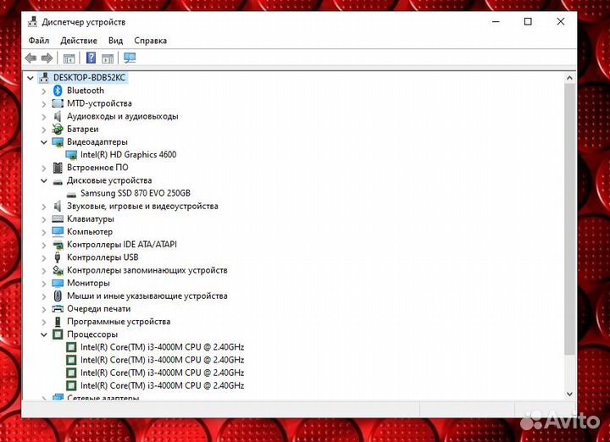Open the Справка menu
The height and width of the screenshot is (442, 610).
(150, 41)
